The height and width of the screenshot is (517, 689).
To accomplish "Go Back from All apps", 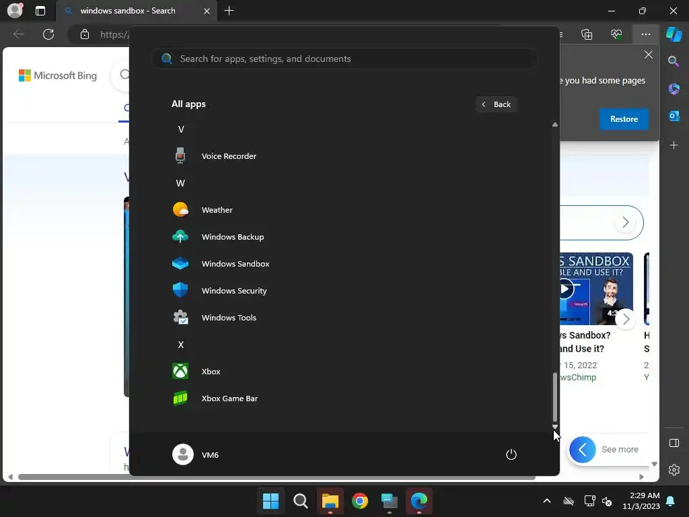I will point(496,104).
